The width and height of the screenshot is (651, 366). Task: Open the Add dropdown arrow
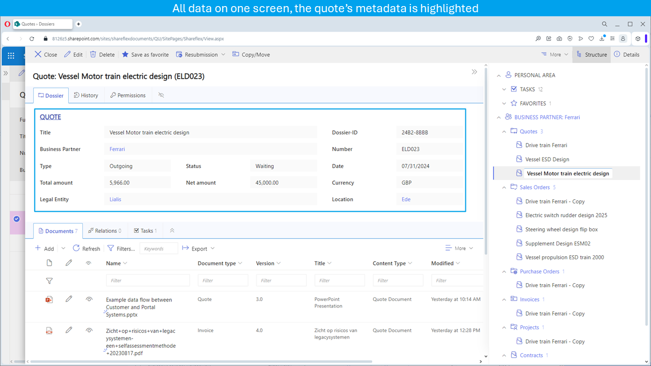tap(63, 249)
